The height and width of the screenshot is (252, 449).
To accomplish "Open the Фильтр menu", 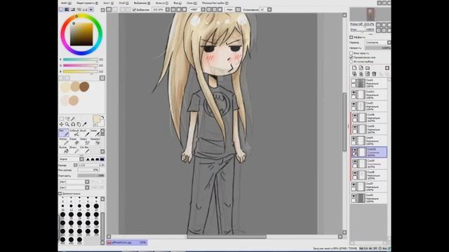I will [161, 3].
